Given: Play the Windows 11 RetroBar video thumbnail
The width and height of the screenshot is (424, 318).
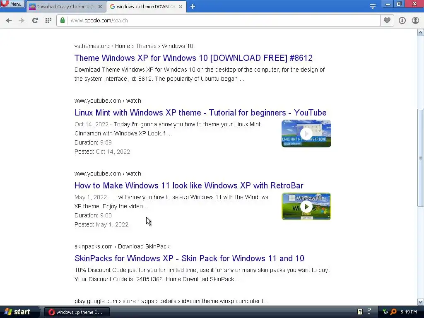Looking at the screenshot, I should click(x=306, y=206).
